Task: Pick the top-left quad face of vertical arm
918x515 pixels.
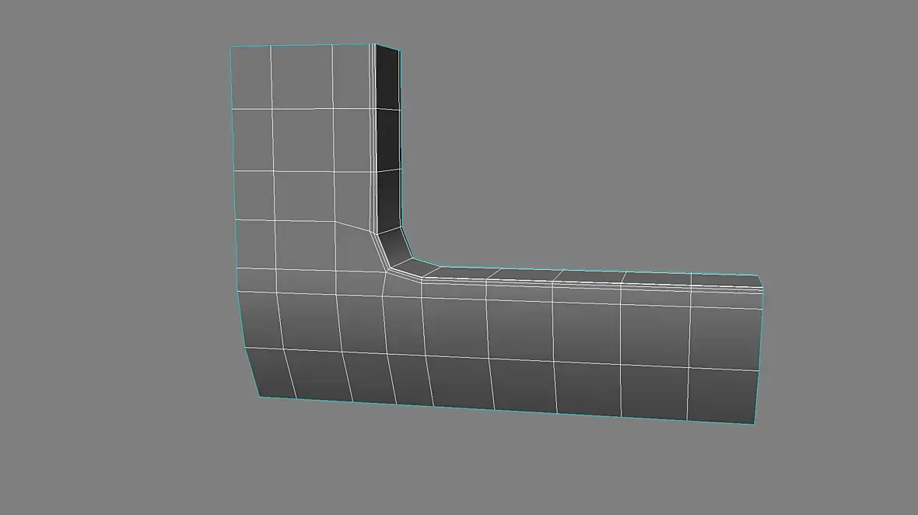Action: (x=252, y=78)
